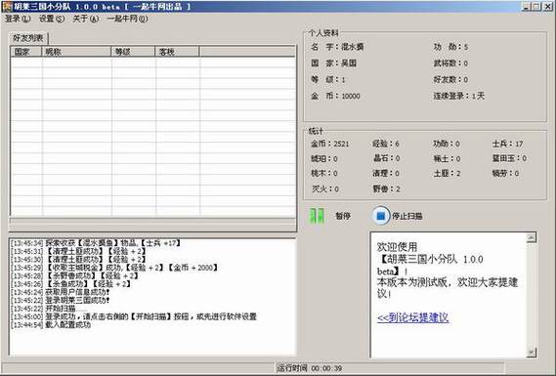Click profile field 好友数:0
Viewport: 556px width, 376px height.
(450, 79)
